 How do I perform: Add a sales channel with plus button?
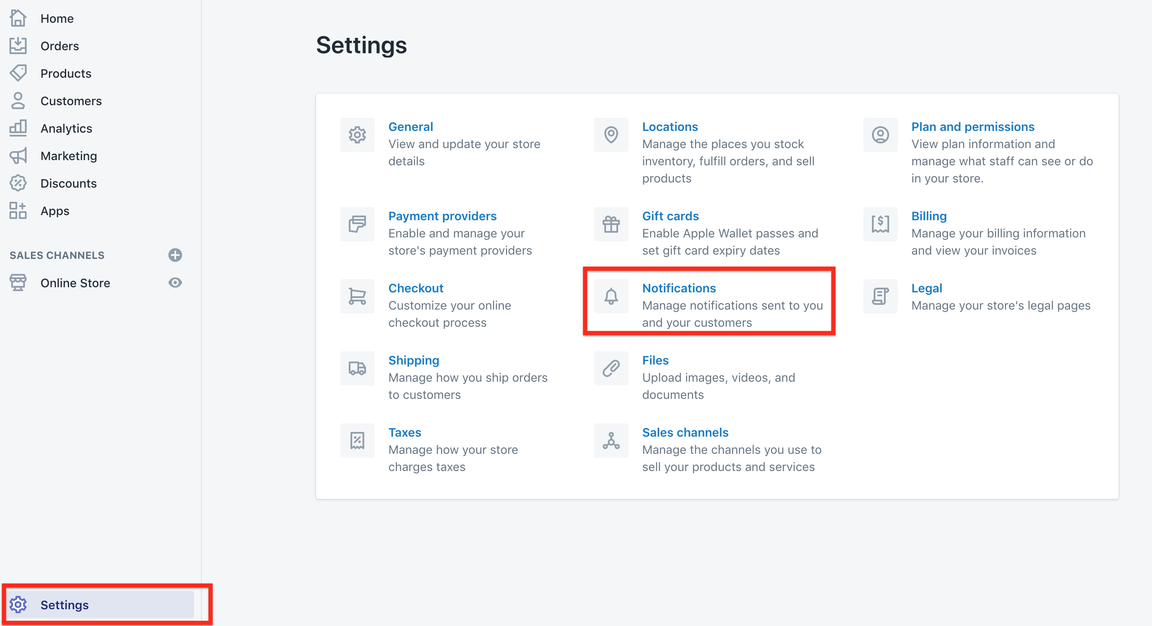click(175, 255)
